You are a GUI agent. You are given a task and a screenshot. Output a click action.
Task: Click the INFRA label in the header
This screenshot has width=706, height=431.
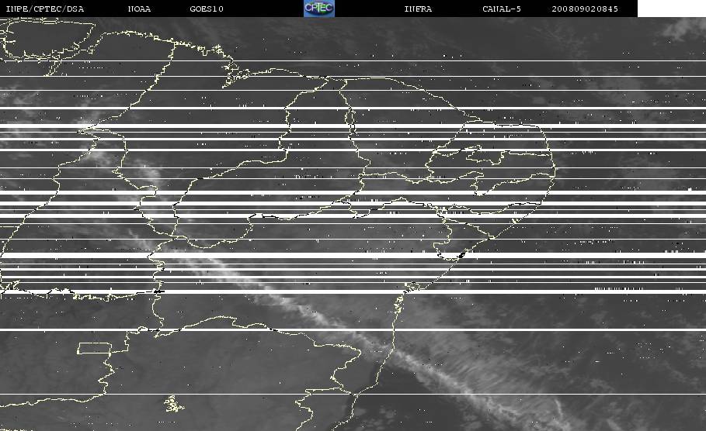tap(419, 9)
